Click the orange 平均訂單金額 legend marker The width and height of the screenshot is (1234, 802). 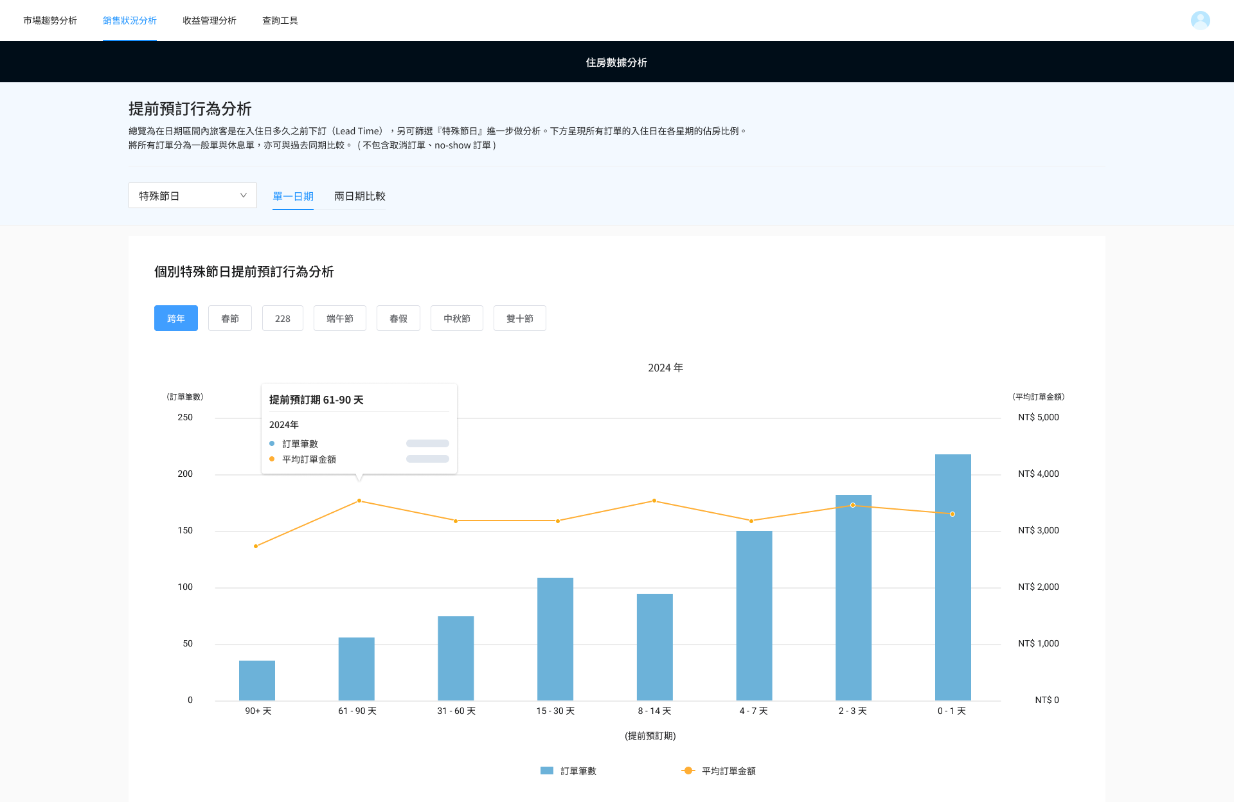[688, 771]
